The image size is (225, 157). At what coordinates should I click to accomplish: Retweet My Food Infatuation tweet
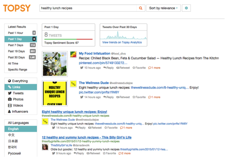click(123, 68)
